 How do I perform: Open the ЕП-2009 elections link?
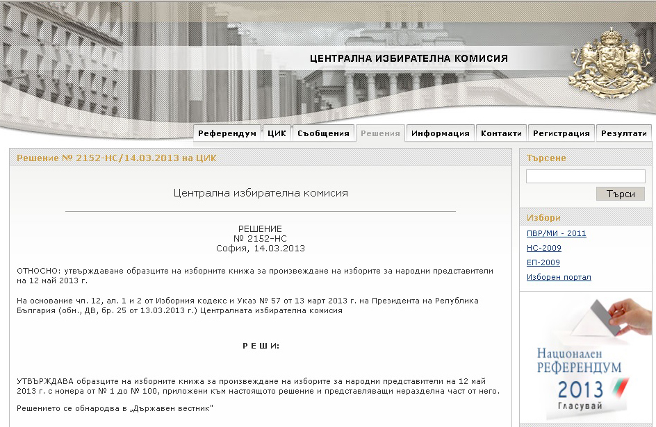click(543, 262)
